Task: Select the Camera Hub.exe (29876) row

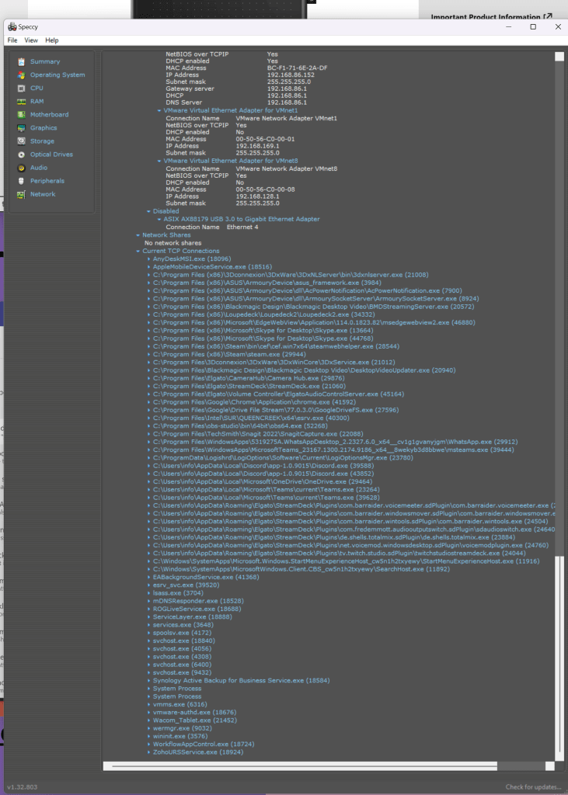Action: [249, 378]
